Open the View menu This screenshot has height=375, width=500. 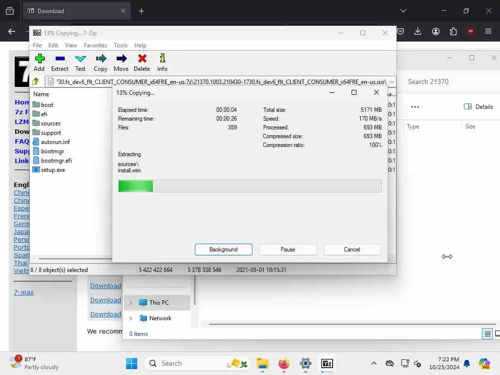coord(71,45)
